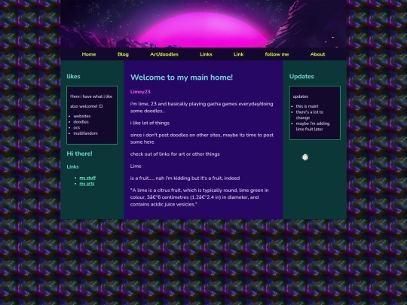Click the since i don't post doodles paragraph
Image resolution: width=407 pixels, height=305 pixels.
point(202,139)
